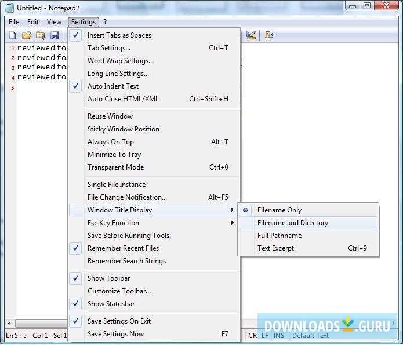
Task: Enable Always On Top
Action: click(x=154, y=142)
